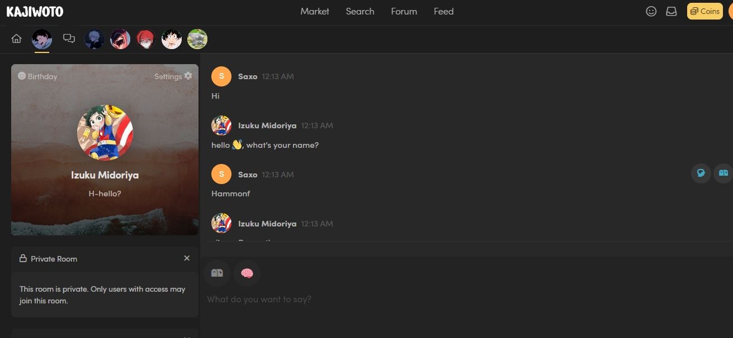The width and height of the screenshot is (733, 338).
Task: Click the smiley mood icon in the top bar
Action: (x=651, y=11)
